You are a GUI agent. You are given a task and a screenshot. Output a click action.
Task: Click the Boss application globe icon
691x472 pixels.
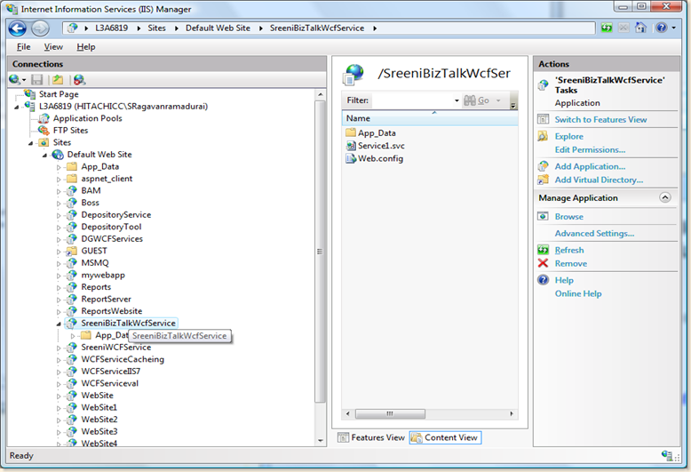[x=72, y=203]
